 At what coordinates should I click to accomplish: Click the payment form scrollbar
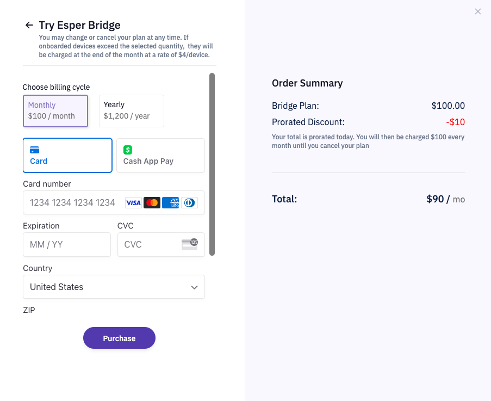tap(212, 164)
